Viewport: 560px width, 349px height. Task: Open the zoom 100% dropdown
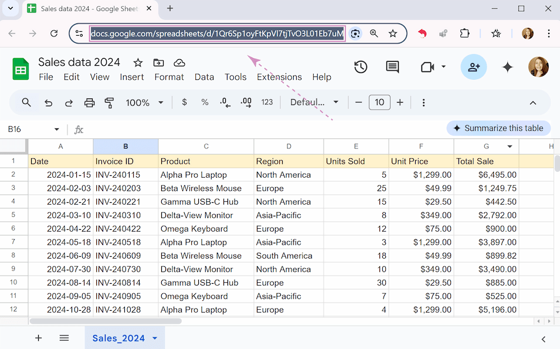click(x=144, y=103)
